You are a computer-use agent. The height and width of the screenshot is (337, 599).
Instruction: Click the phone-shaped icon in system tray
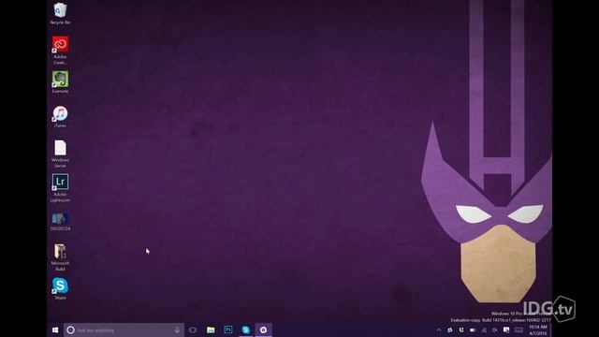(x=461, y=330)
